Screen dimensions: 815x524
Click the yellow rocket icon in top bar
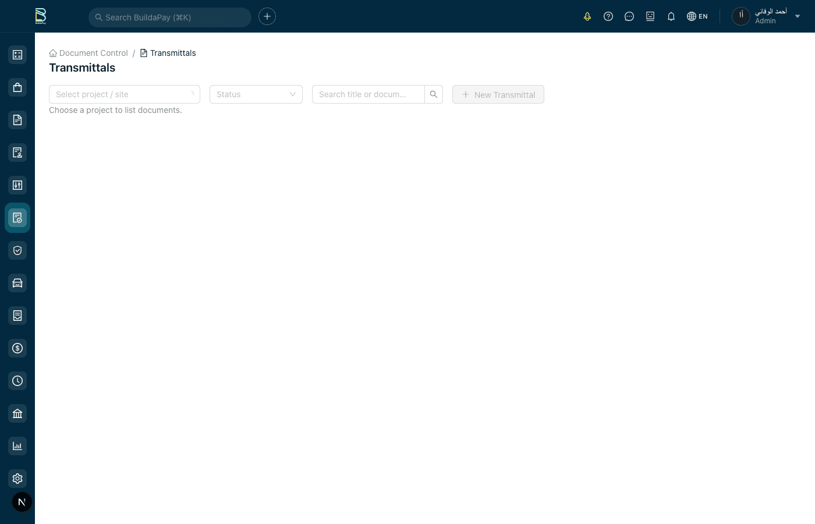587,16
